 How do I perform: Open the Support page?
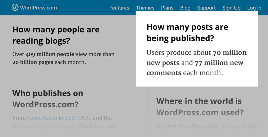pos(206,8)
